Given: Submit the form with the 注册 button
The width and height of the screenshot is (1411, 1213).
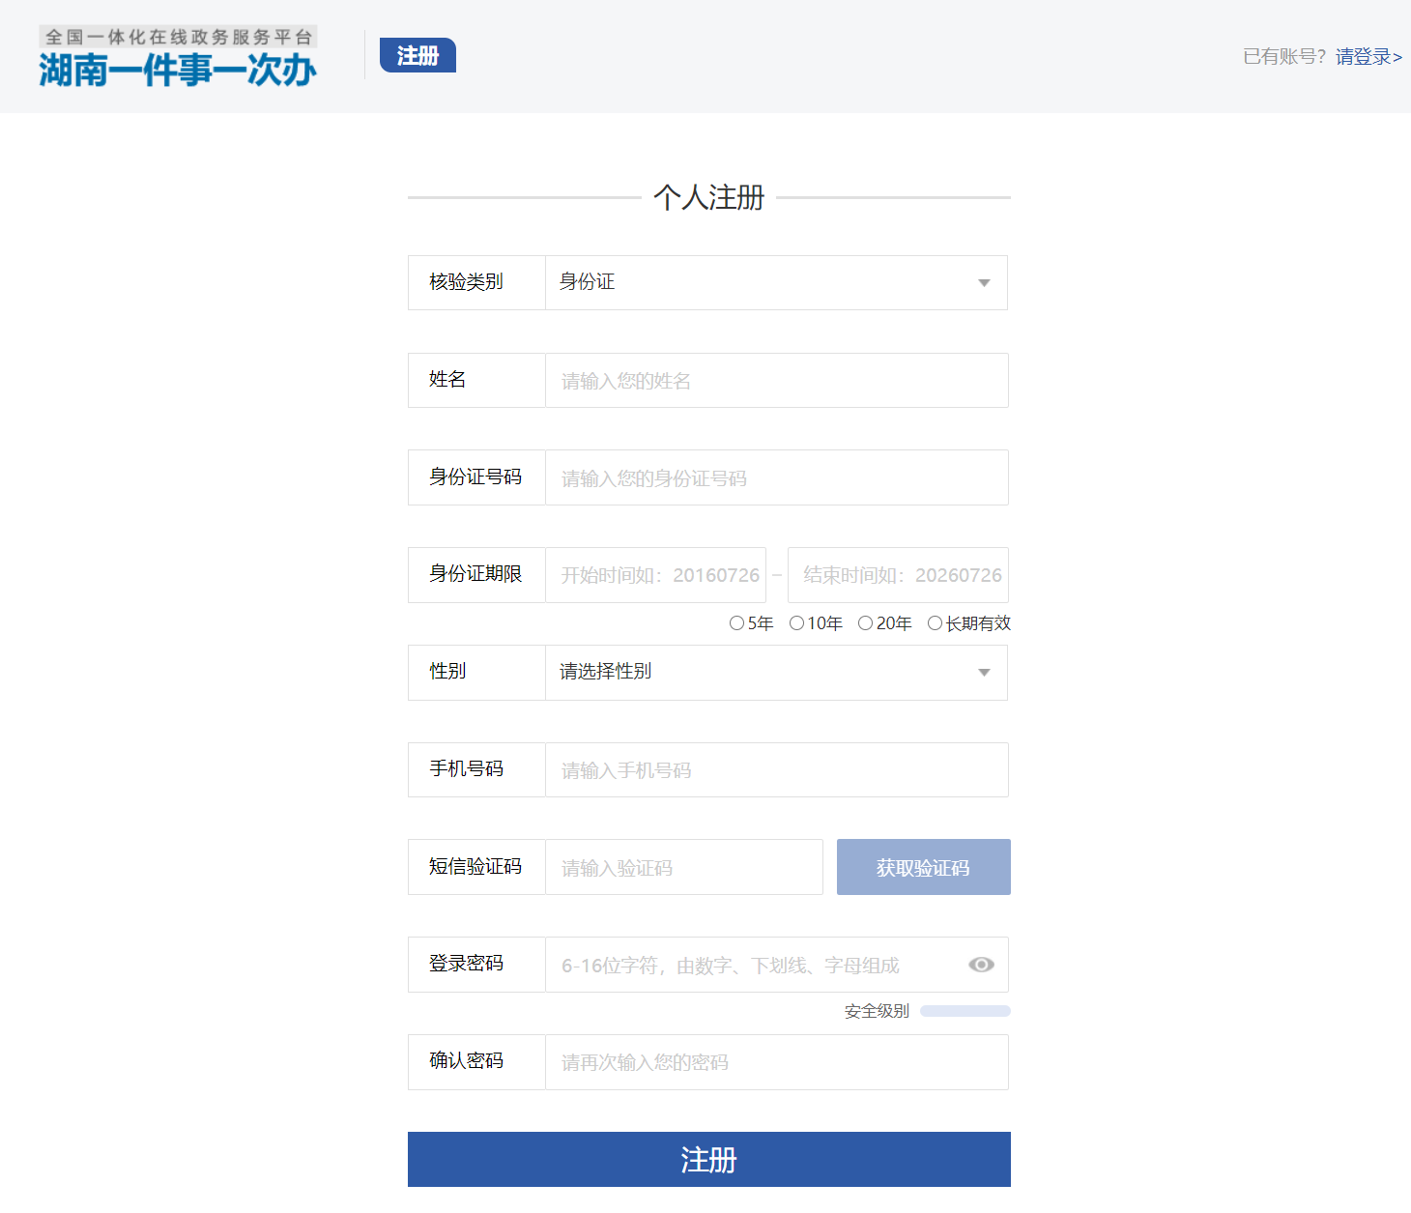Looking at the screenshot, I should point(708,1159).
